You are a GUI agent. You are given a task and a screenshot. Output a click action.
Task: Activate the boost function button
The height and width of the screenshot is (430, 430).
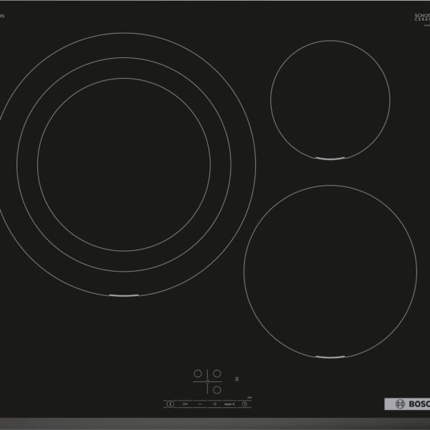[229, 403]
